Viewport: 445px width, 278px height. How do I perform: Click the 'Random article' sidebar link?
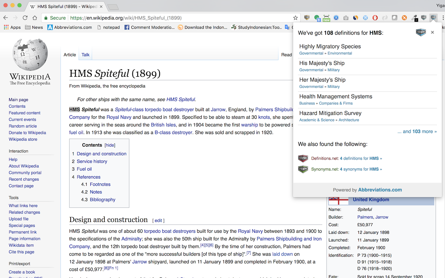[x=23, y=126]
